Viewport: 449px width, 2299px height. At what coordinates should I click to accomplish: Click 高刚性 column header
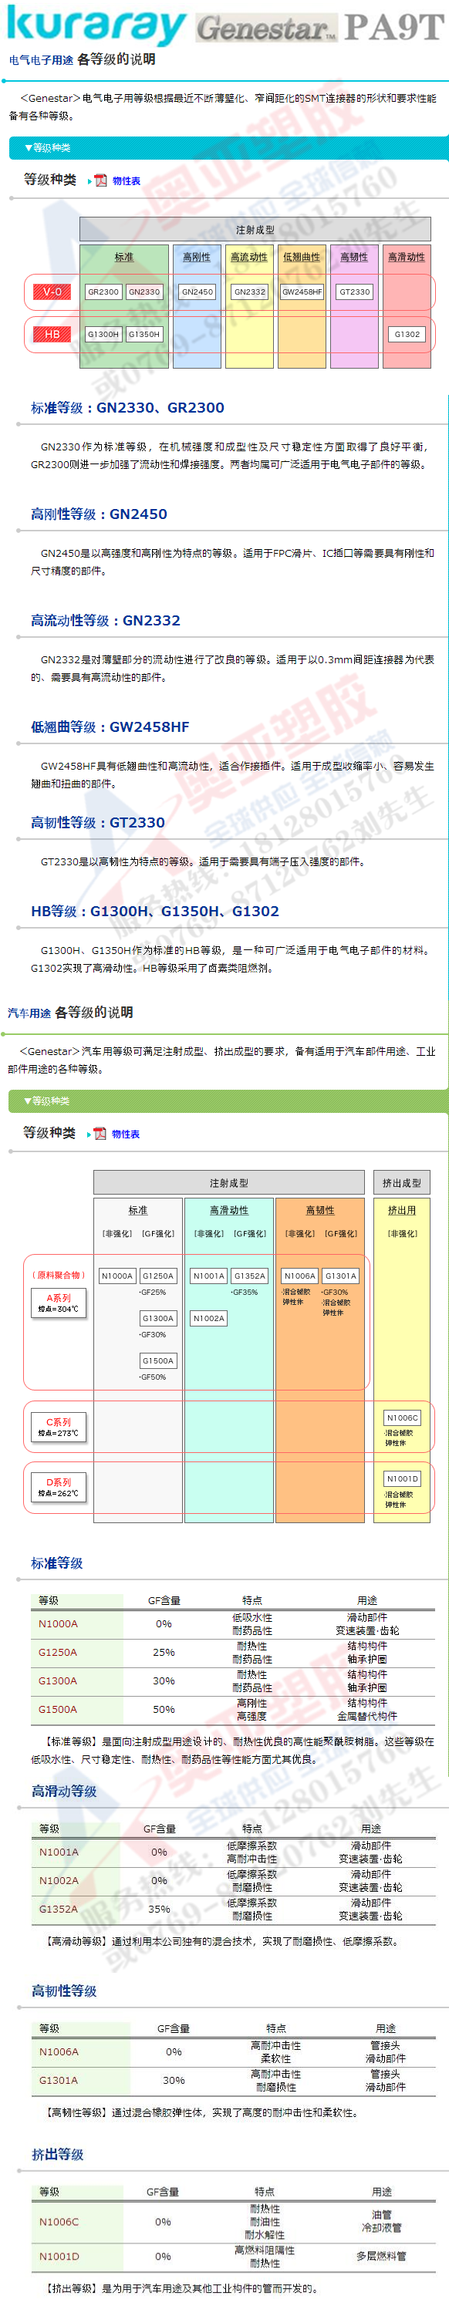point(197,257)
